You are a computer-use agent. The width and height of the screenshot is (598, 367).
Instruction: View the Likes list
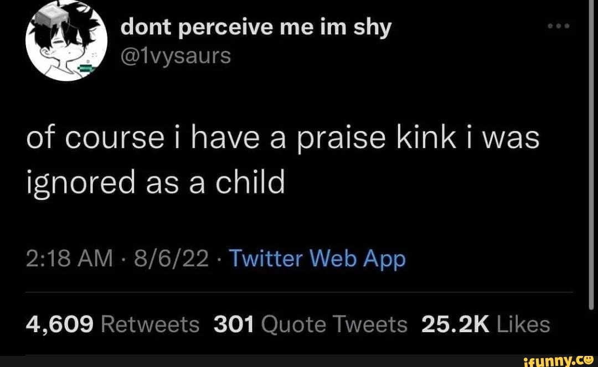tap(523, 324)
